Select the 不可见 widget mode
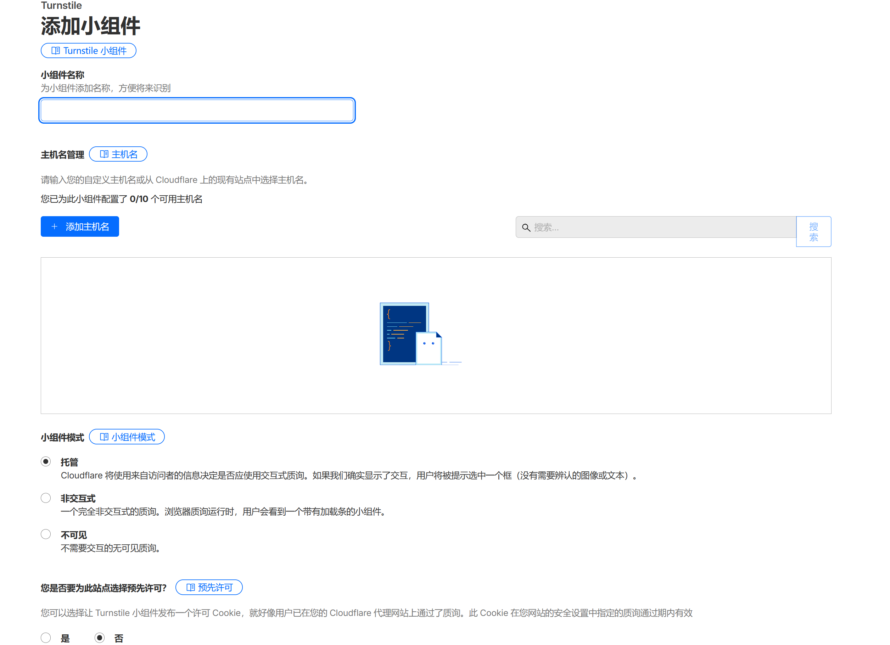This screenshot has height=645, width=890. tap(46, 534)
